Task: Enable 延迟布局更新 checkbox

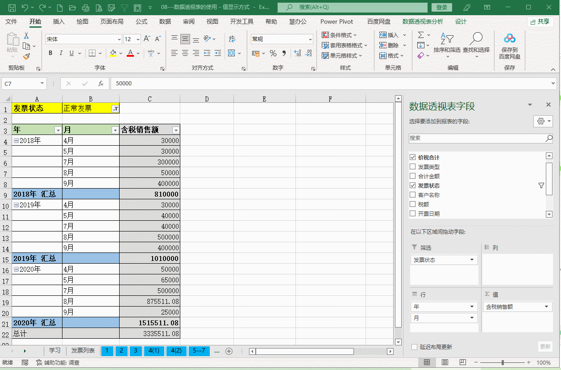Action: click(414, 347)
